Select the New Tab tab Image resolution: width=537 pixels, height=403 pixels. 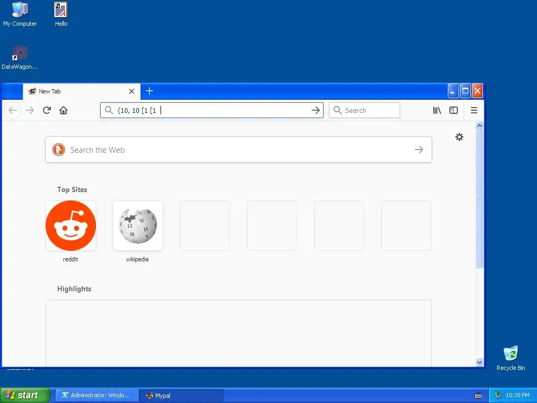click(81, 91)
